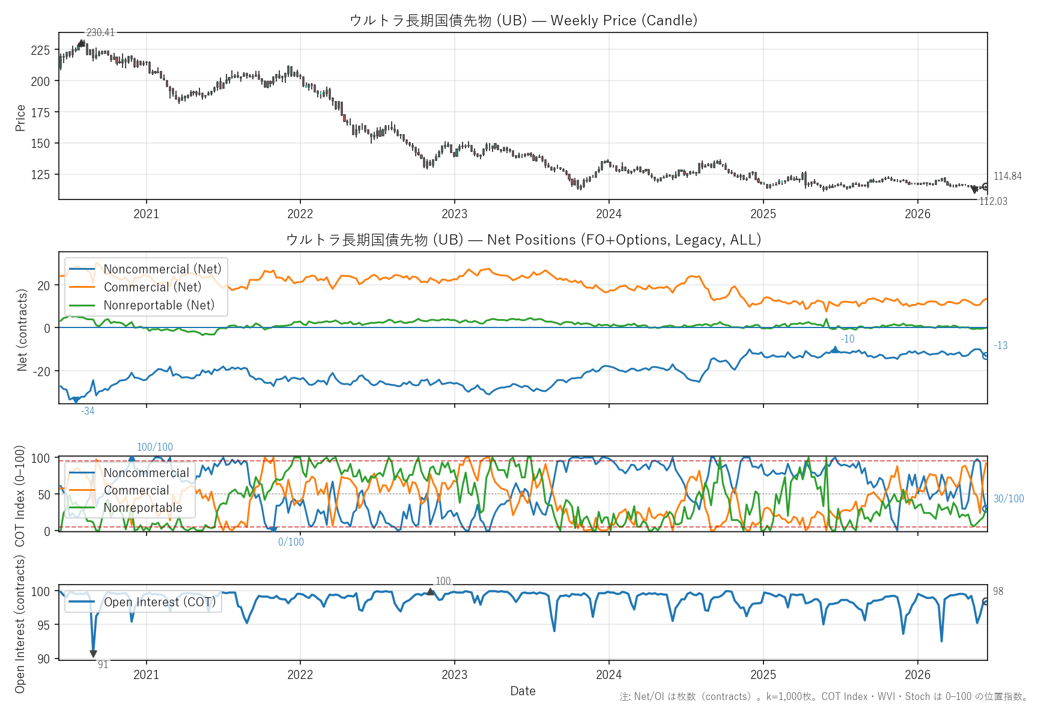The image size is (1038, 709).
Task: Select the 230.41 price high annotation
Action: (x=100, y=32)
